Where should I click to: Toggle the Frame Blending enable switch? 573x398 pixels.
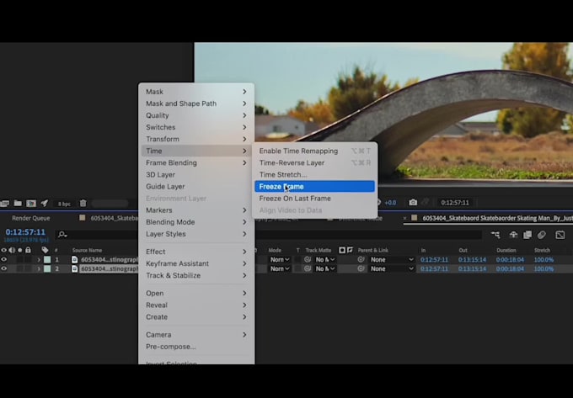click(527, 235)
